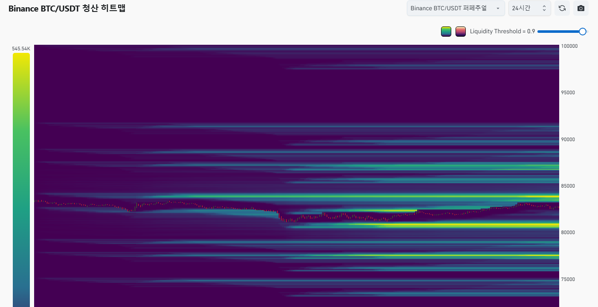Select the green-yellow viridis color scheme swatch
The height and width of the screenshot is (307, 598).
(x=446, y=32)
